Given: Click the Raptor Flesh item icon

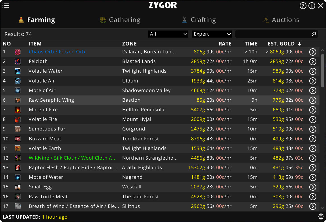Looking at the screenshot, I should 18,168.
